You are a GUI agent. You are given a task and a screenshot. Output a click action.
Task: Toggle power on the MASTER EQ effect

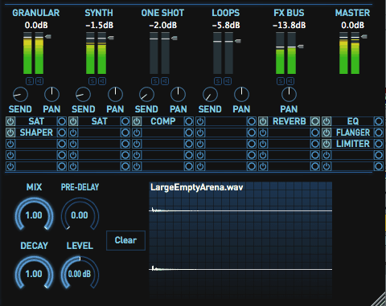(326, 121)
